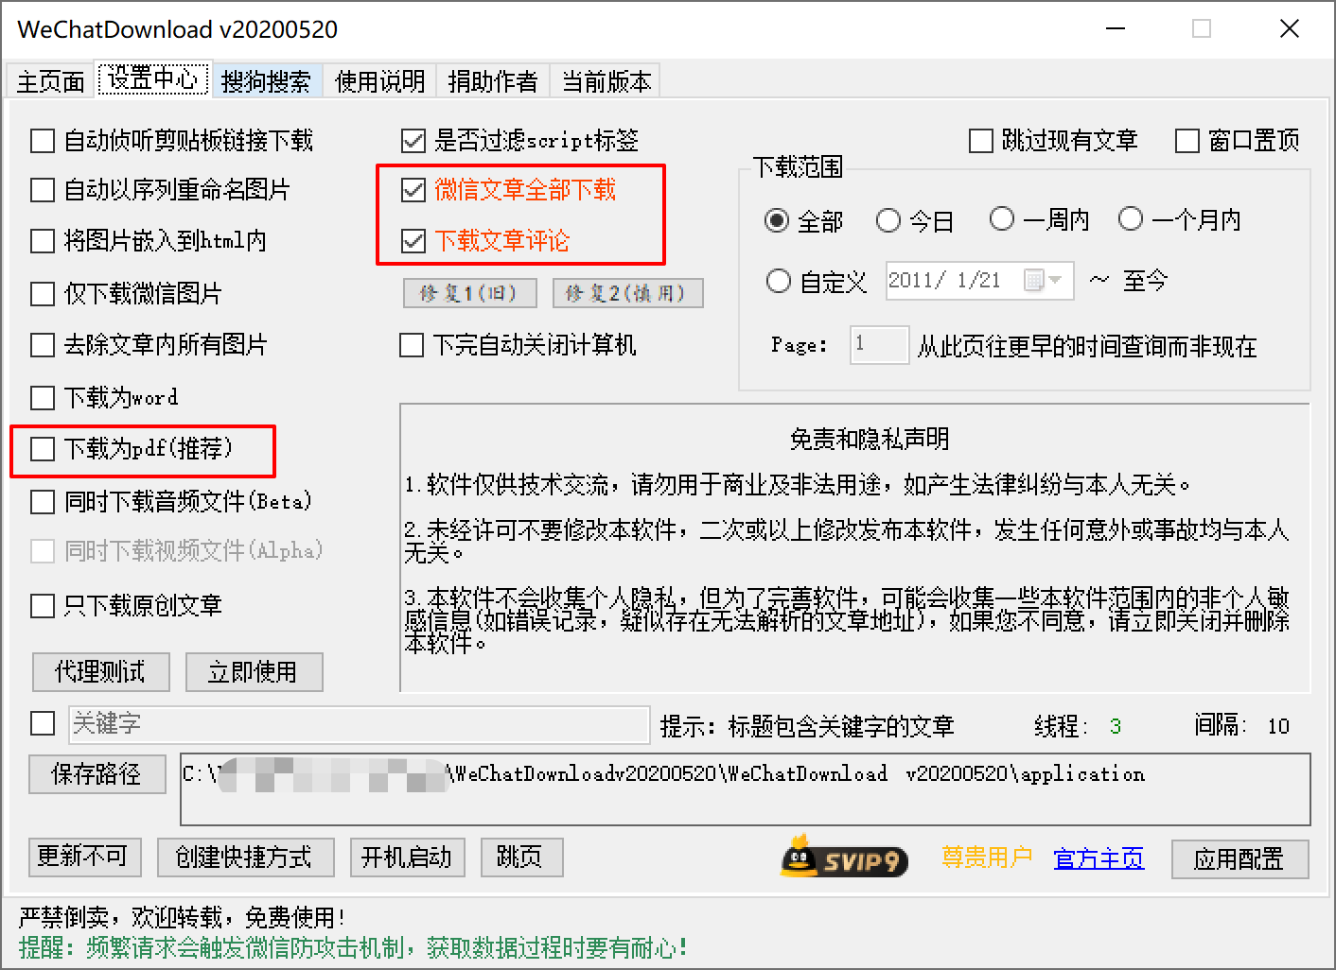Screen dimensions: 1336x970
Task: Open the 搜狗搜索 tab
Action: coord(268,81)
